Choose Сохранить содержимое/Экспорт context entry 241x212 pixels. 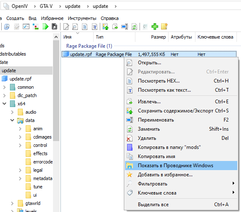point(181,111)
